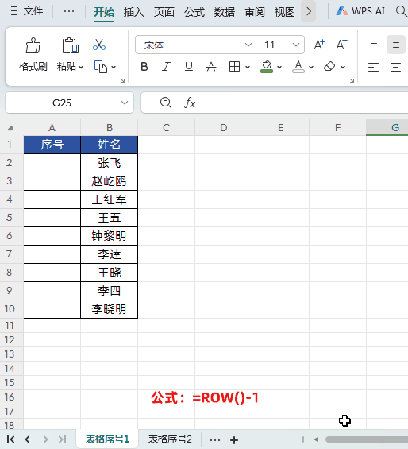Apply strikethrough text formatting

211,67
